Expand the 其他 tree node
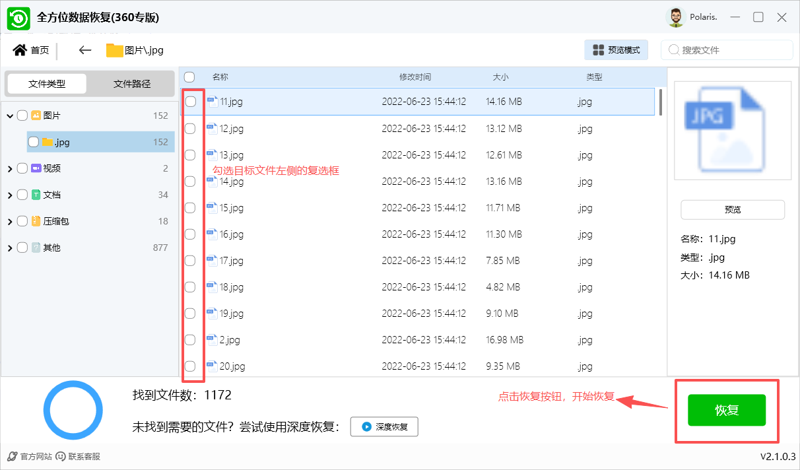The height and width of the screenshot is (470, 800). (x=10, y=248)
